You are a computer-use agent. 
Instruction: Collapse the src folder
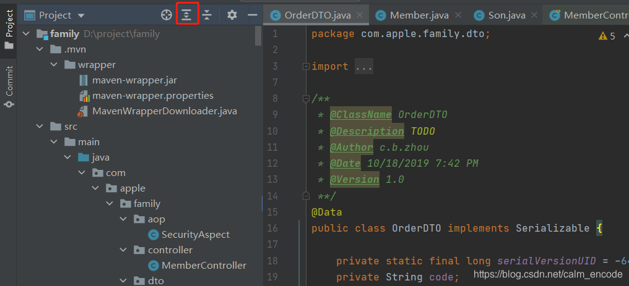(40, 127)
